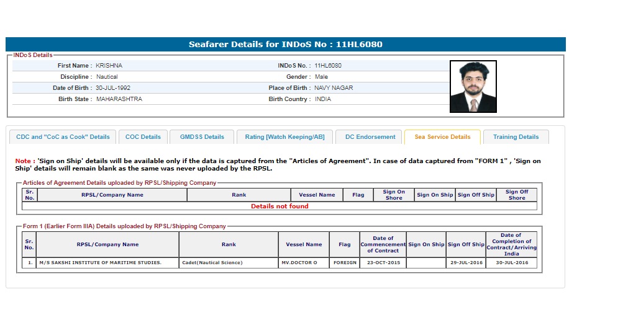The height and width of the screenshot is (333, 623).
Task: Click the Seafarer Details page title banner
Action: point(285,45)
